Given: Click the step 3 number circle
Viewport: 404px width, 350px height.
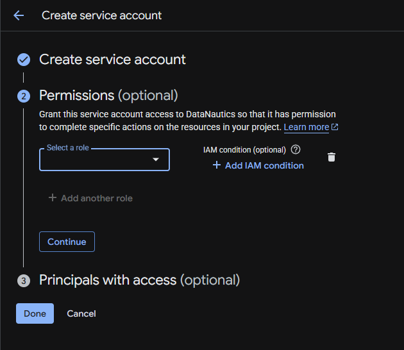Looking at the screenshot, I should 24,281.
